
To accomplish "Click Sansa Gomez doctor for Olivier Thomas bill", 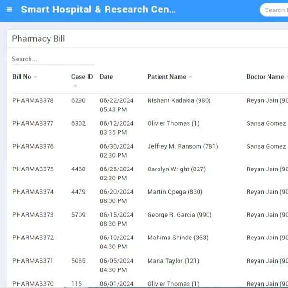I will click(266, 123).
